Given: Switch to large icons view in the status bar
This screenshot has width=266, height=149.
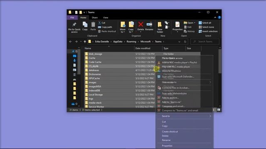Looking at the screenshot, I should [x=219, y=110].
